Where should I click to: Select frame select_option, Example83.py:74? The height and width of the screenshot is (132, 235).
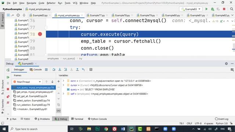tap(33, 100)
